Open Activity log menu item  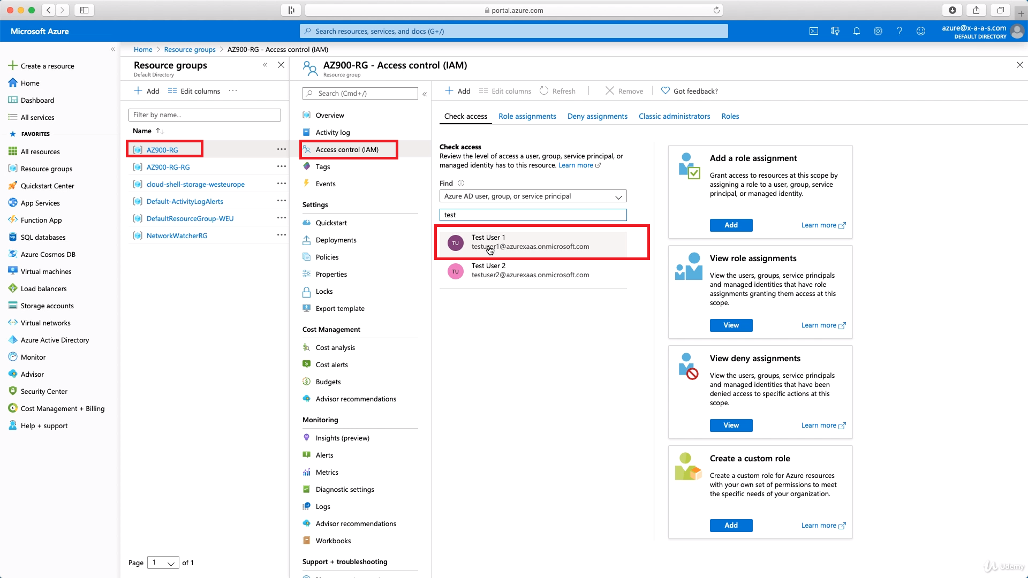[x=332, y=132]
